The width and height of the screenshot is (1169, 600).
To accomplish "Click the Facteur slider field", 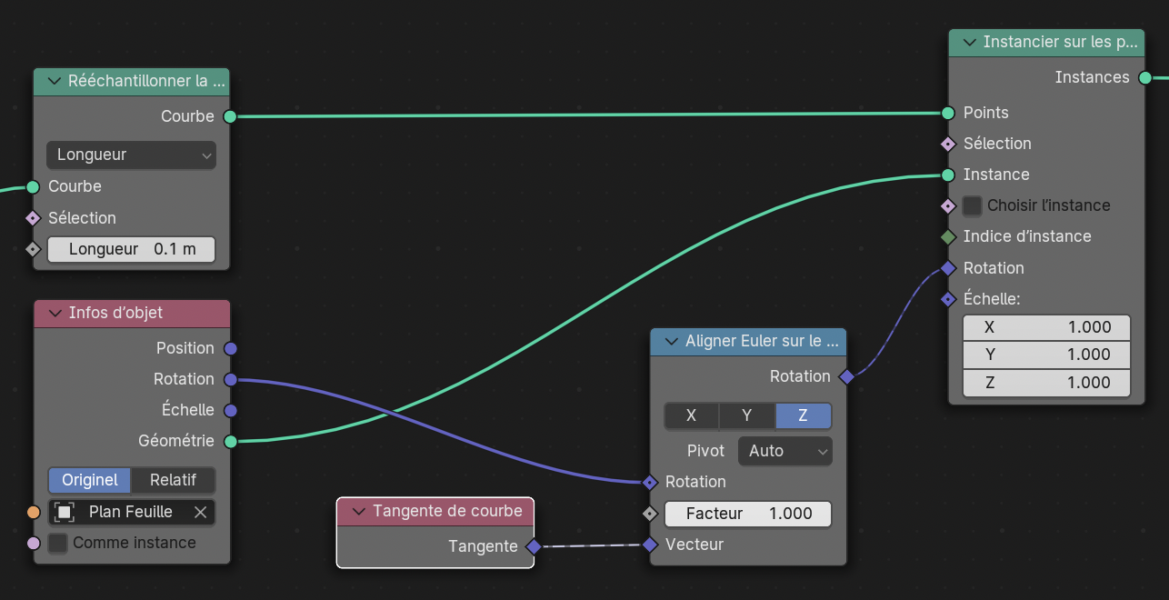I will [x=748, y=514].
